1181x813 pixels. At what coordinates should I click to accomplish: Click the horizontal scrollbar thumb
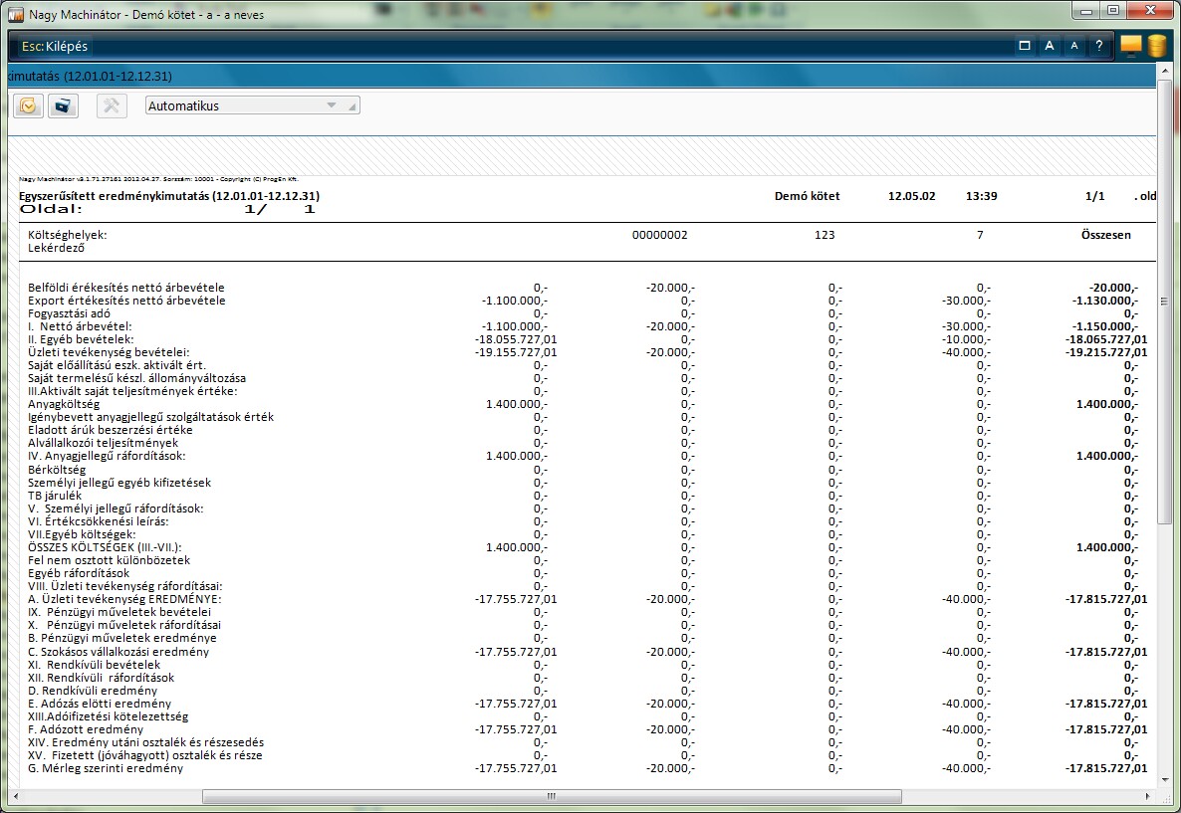point(552,797)
